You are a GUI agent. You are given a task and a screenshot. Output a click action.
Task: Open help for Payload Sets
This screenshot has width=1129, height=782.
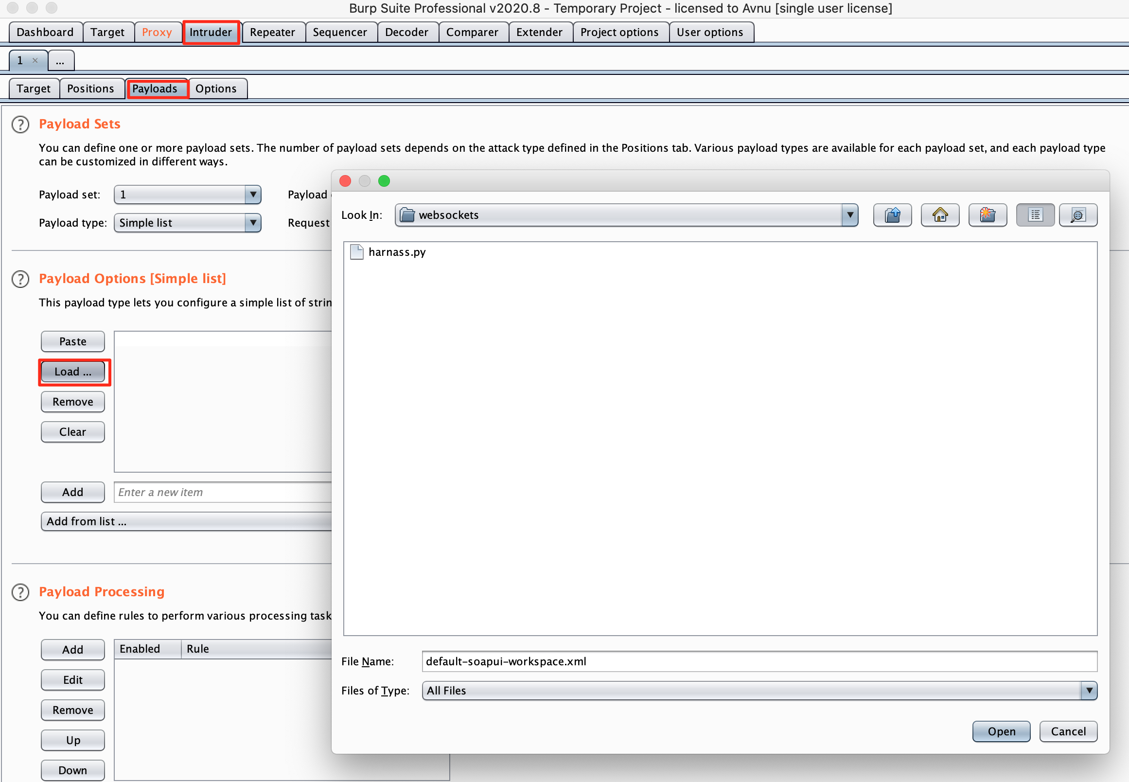(20, 124)
